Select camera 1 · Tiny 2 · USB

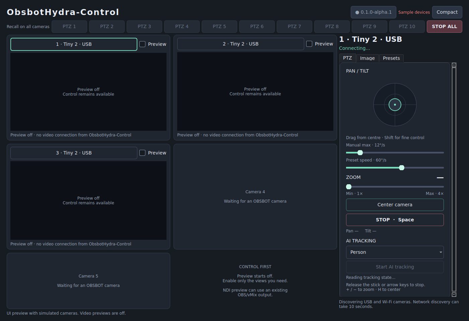(74, 44)
